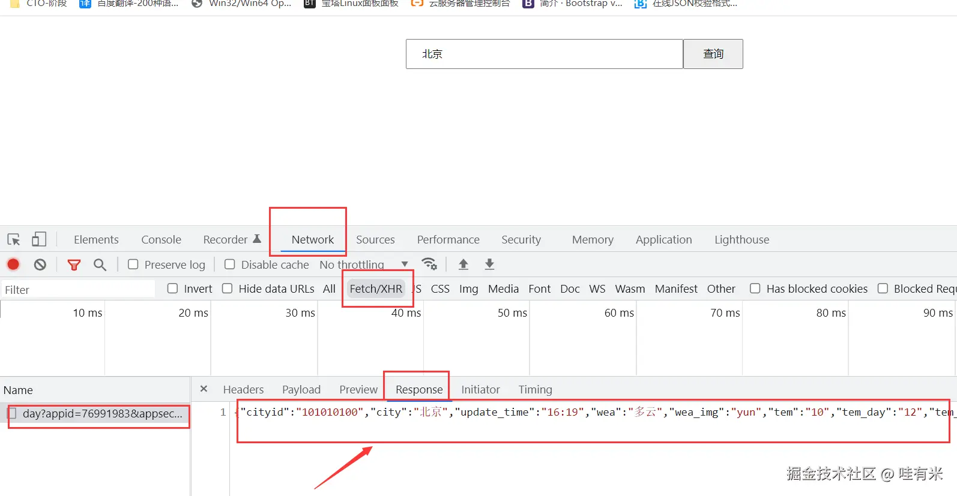Filter requests by Other
The height and width of the screenshot is (496, 957).
(721, 288)
